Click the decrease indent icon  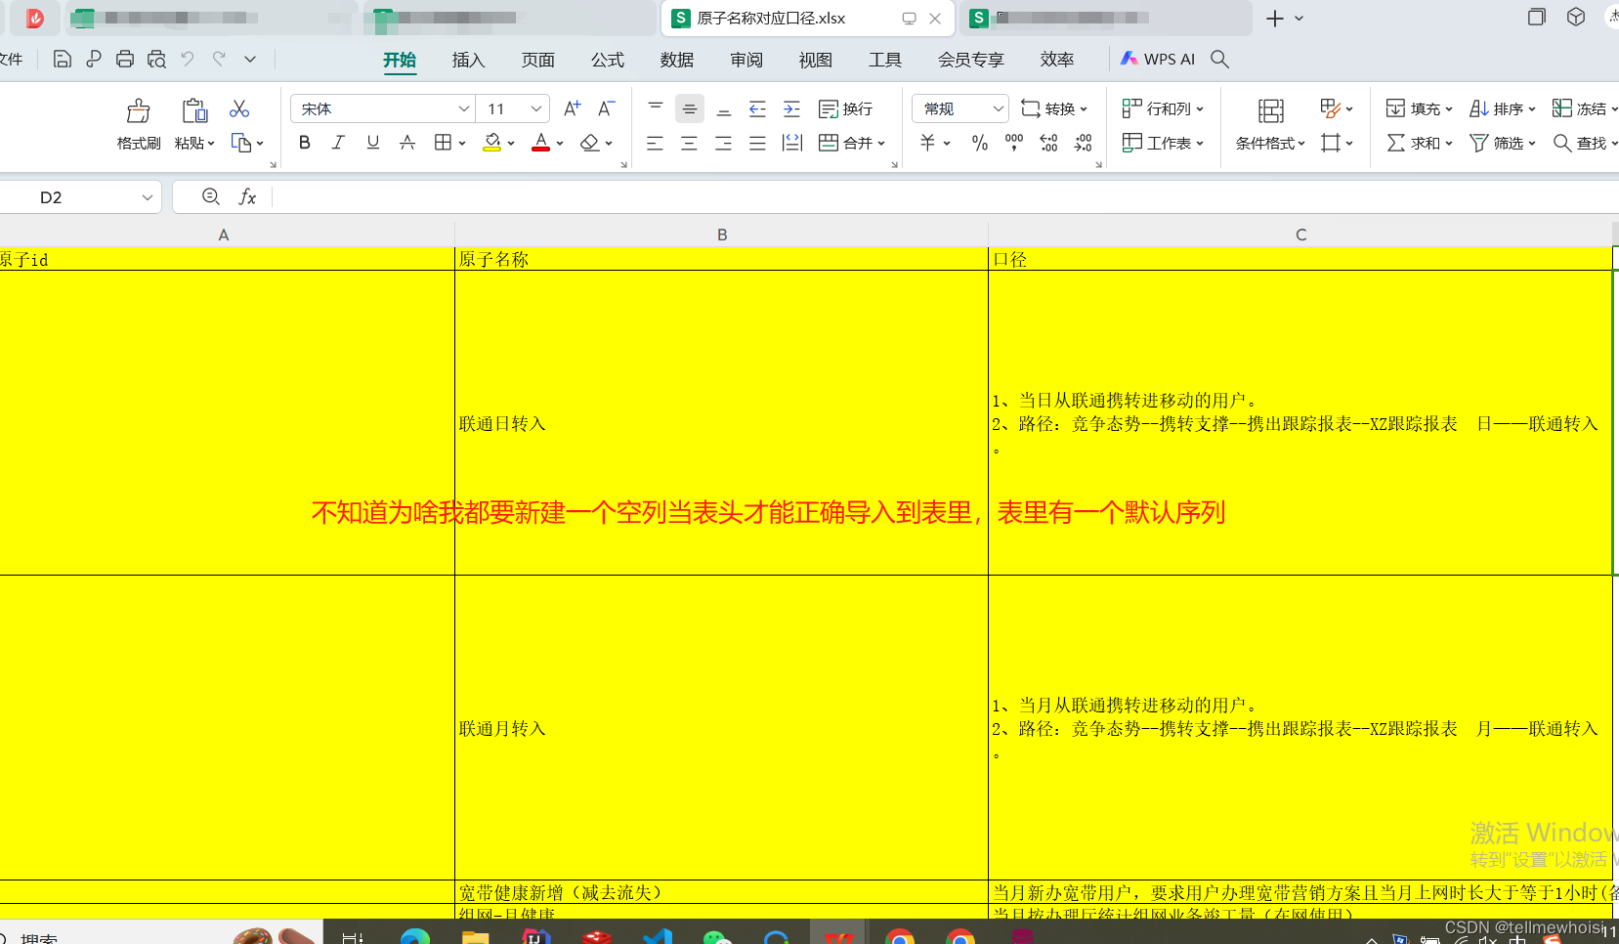[757, 108]
